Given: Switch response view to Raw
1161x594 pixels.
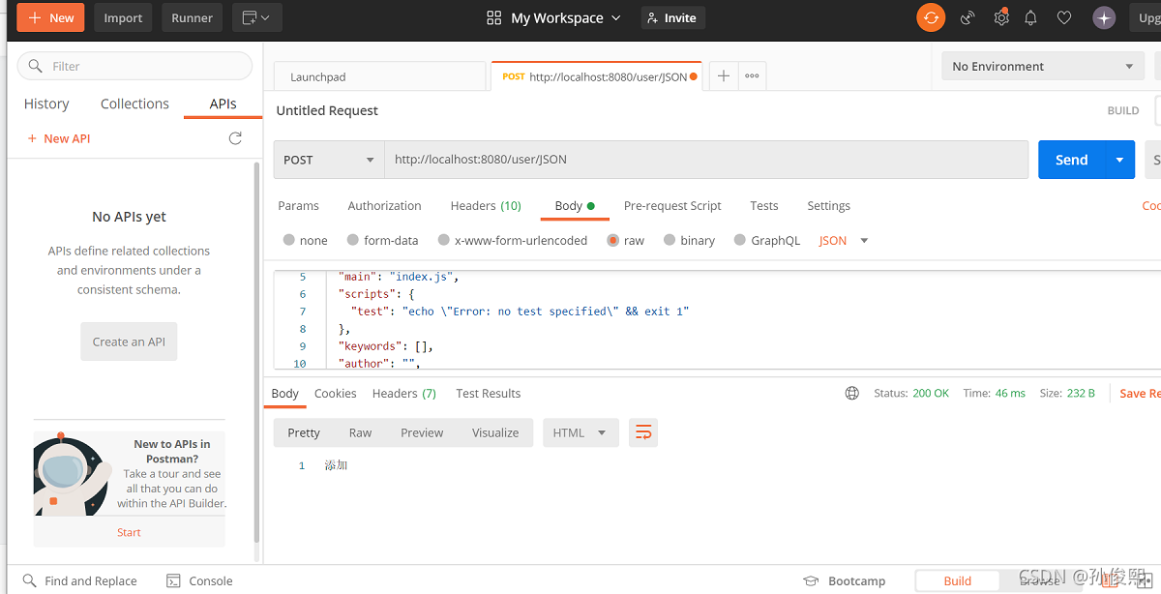Looking at the screenshot, I should [360, 432].
